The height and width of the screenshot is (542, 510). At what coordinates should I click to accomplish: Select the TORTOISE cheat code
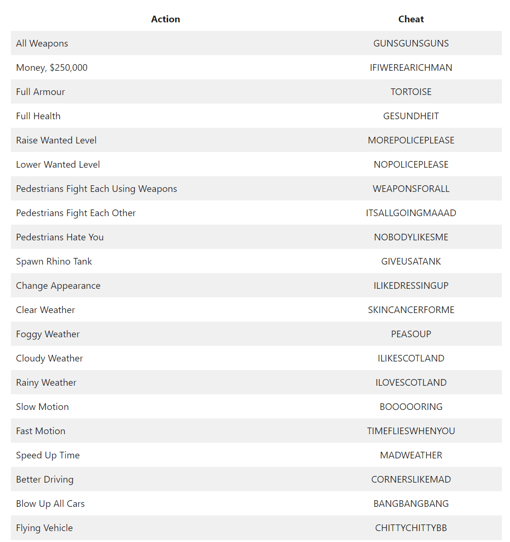(411, 92)
